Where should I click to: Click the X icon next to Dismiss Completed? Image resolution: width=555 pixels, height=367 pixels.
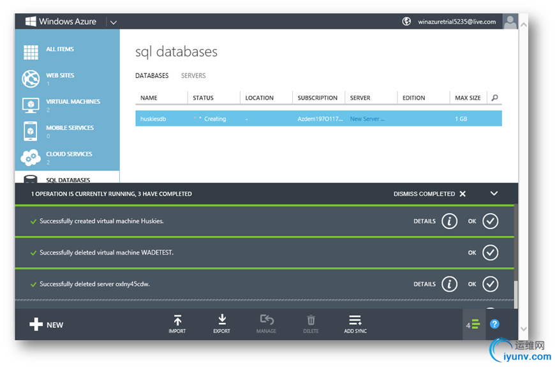pos(463,194)
